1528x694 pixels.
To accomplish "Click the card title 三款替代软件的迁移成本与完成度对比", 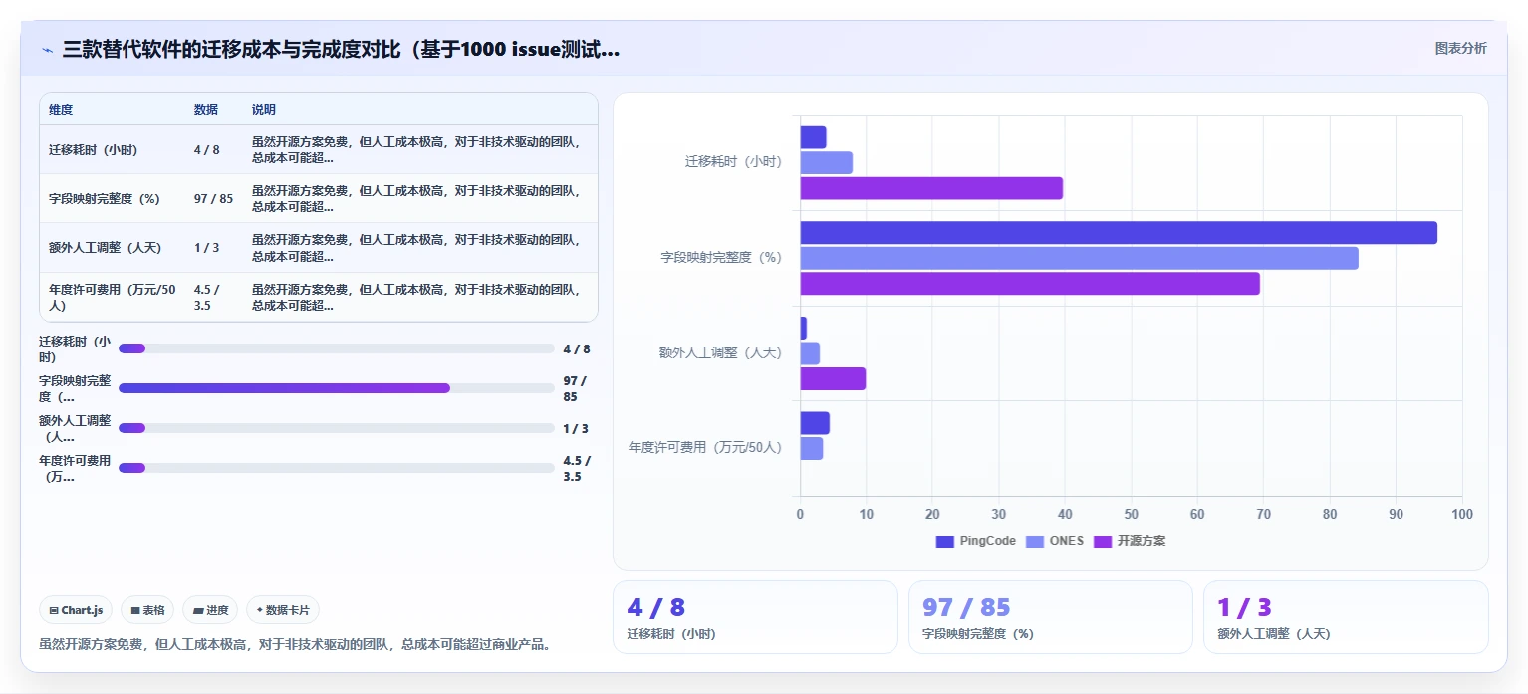I will [x=341, y=49].
